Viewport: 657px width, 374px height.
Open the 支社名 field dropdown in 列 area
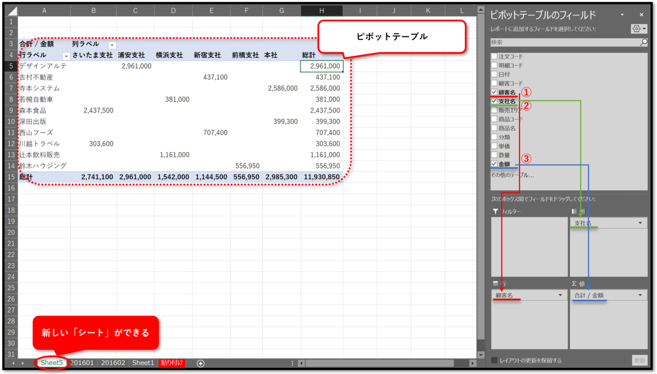[x=641, y=223]
